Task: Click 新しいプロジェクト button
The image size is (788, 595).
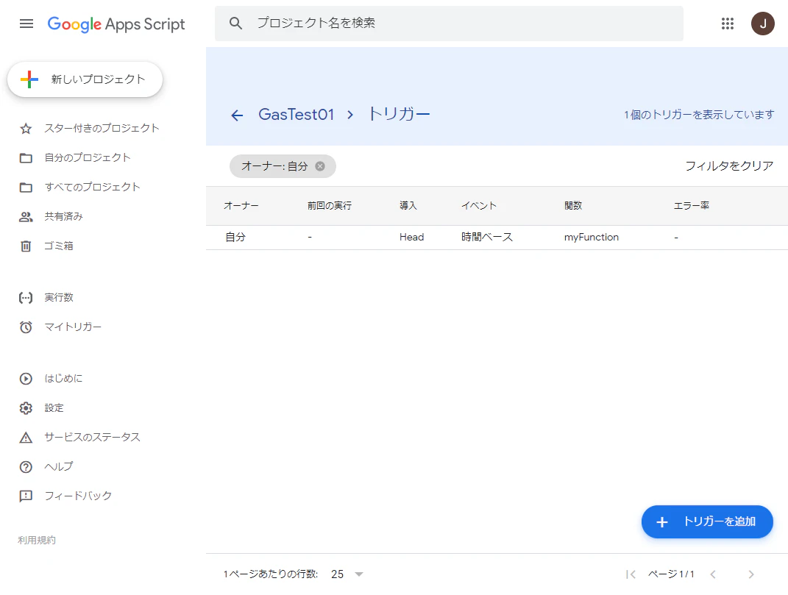Action: pos(85,79)
